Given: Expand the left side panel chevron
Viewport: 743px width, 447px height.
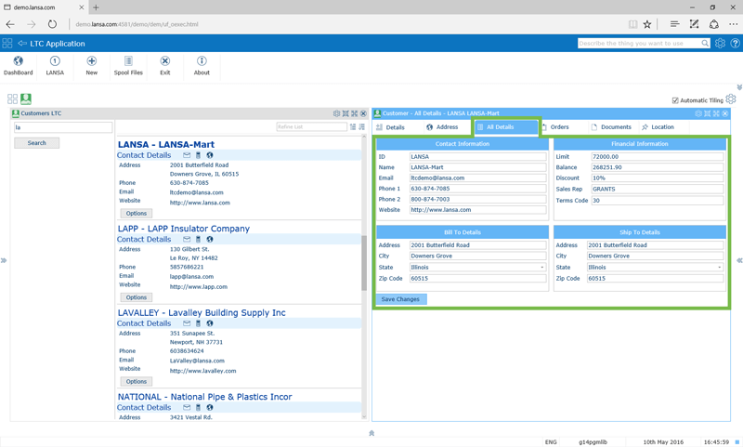Looking at the screenshot, I should click(4, 260).
